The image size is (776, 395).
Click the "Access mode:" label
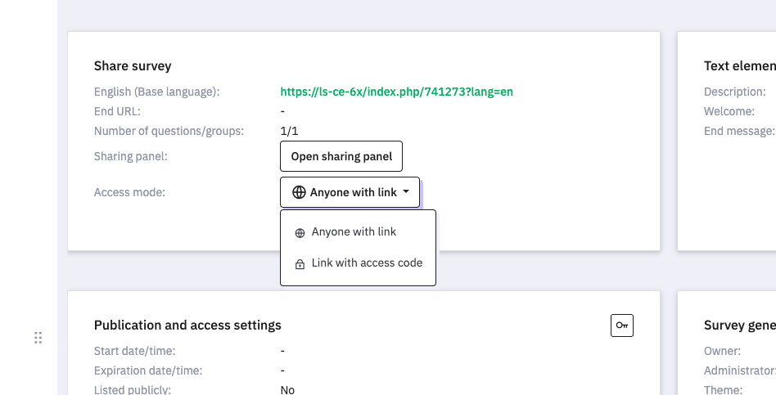(x=129, y=192)
